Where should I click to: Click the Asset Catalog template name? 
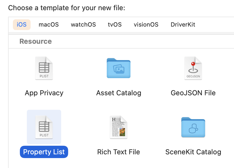(119, 93)
